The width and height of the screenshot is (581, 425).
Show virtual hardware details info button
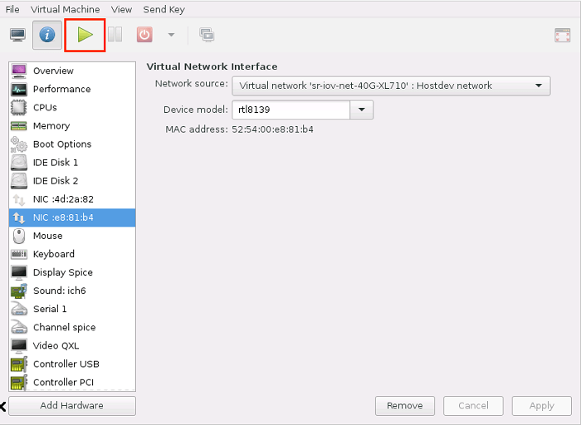pyautogui.click(x=47, y=35)
